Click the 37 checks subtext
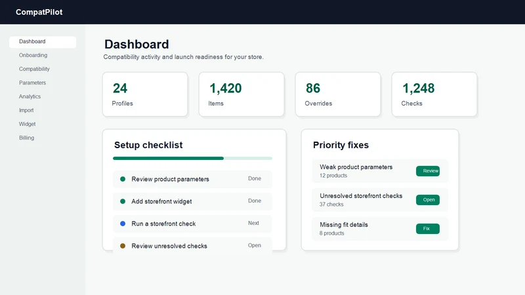Viewport: 525px width, 295px height. 331,205
